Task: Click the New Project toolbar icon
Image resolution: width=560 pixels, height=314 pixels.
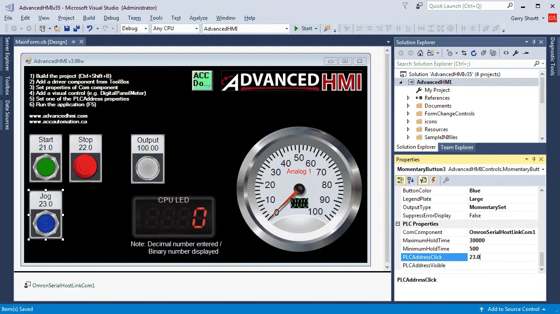Action: tap(42, 28)
